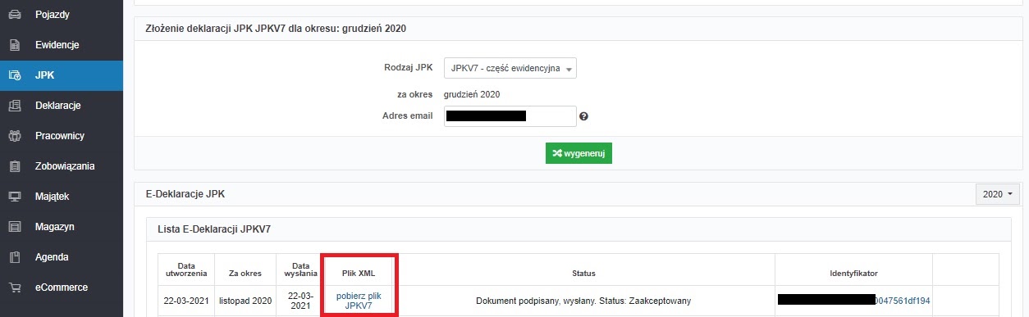The height and width of the screenshot is (317, 1029).
Task: Click the Ewidencje sidebar icon
Action: [15, 45]
